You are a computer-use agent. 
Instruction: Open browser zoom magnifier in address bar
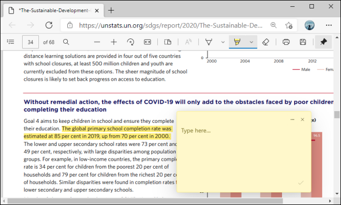click(273, 25)
